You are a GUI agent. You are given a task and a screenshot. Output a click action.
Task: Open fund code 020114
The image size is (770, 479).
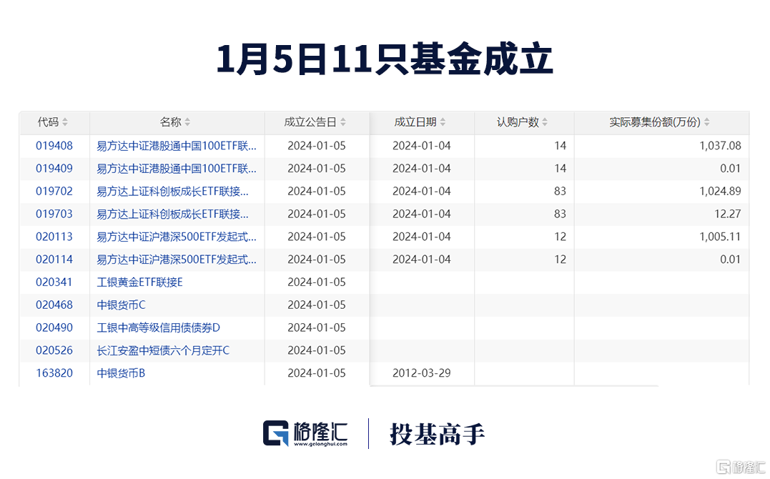pyautogui.click(x=54, y=260)
